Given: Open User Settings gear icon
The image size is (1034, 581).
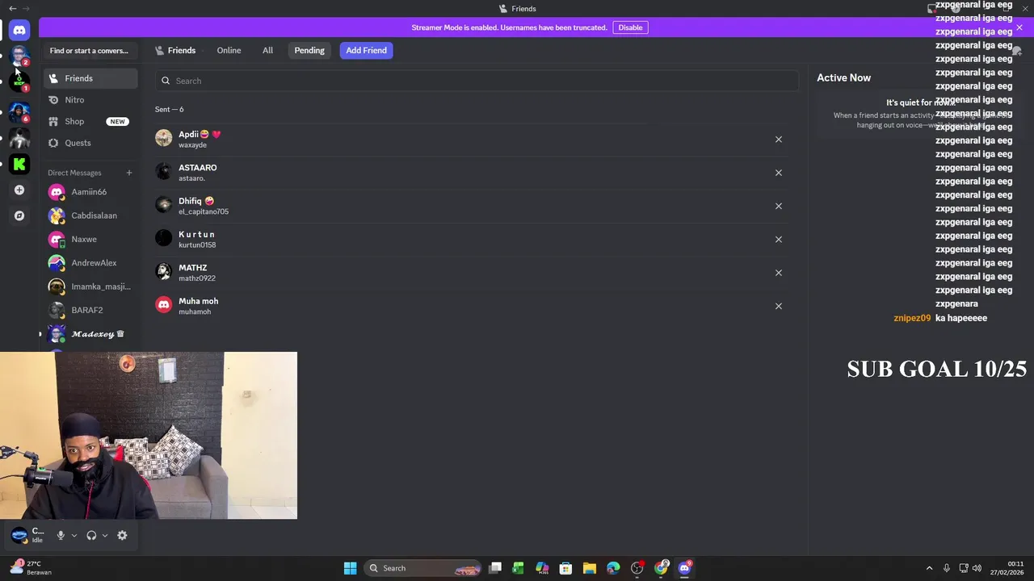Looking at the screenshot, I should [x=122, y=535].
